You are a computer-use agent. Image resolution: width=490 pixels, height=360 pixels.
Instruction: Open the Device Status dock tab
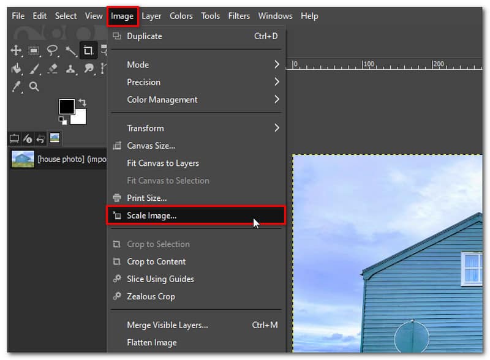(x=28, y=138)
